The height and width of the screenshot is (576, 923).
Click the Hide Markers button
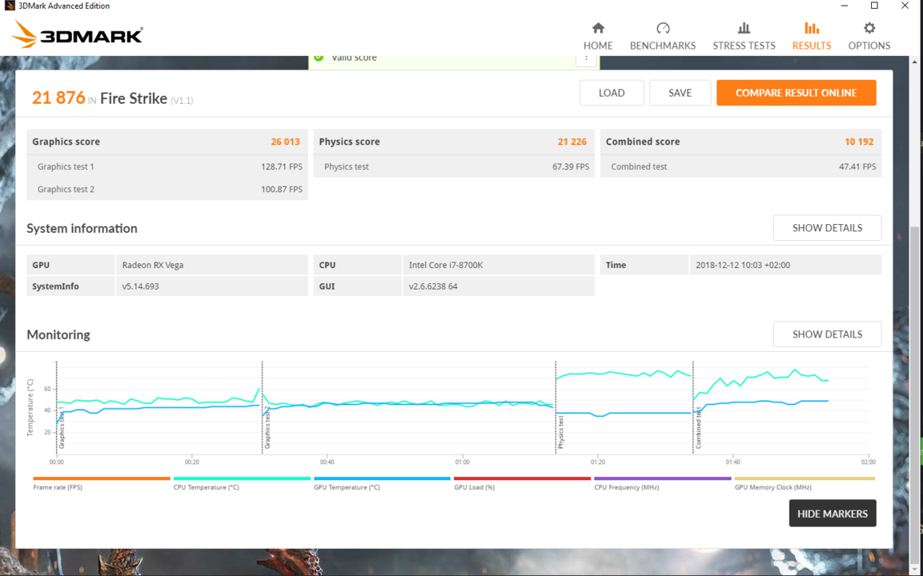pyautogui.click(x=833, y=514)
